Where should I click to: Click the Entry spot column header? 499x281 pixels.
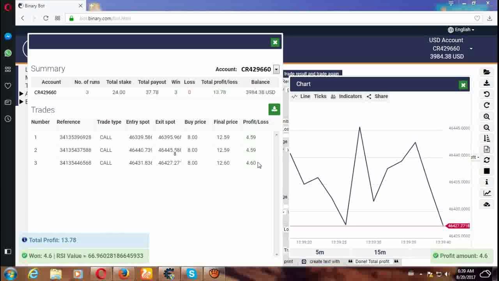pyautogui.click(x=138, y=122)
